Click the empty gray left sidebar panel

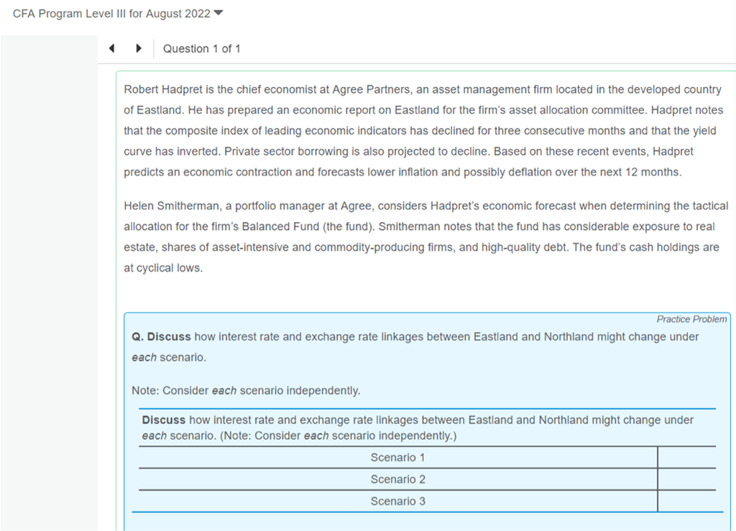coord(49,287)
